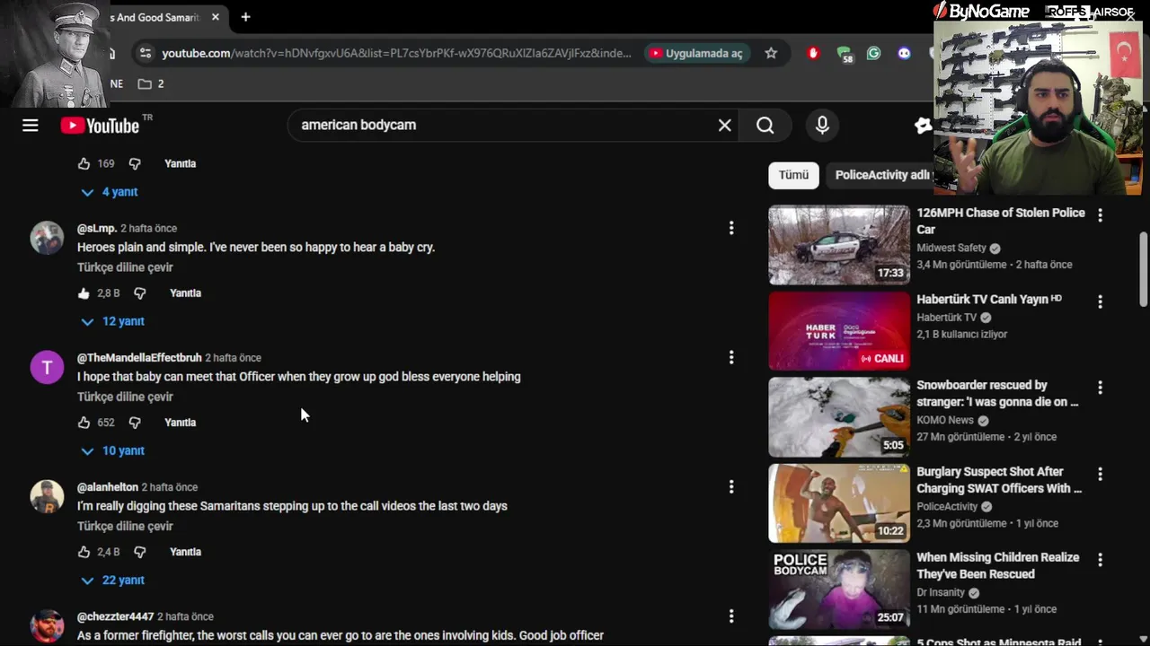This screenshot has width=1150, height=646.
Task: Open more options for Burglary Suspect video
Action: [x=1100, y=474]
